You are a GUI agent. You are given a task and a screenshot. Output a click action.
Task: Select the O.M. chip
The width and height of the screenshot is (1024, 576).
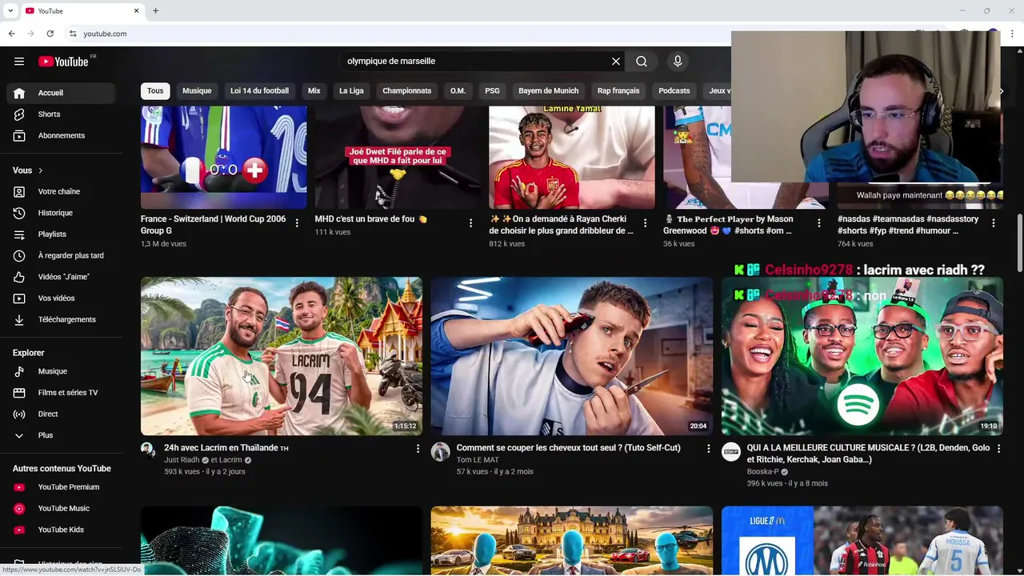point(458,91)
